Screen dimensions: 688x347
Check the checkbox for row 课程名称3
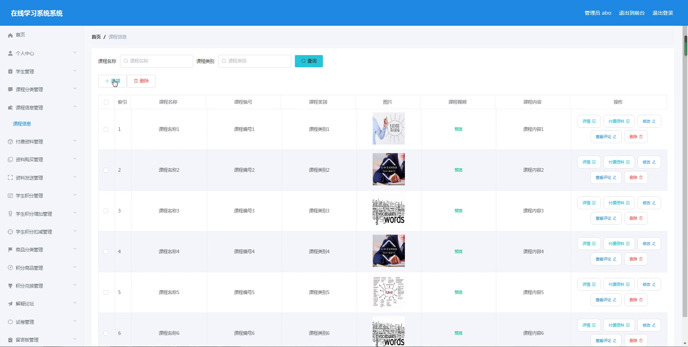pyautogui.click(x=106, y=211)
